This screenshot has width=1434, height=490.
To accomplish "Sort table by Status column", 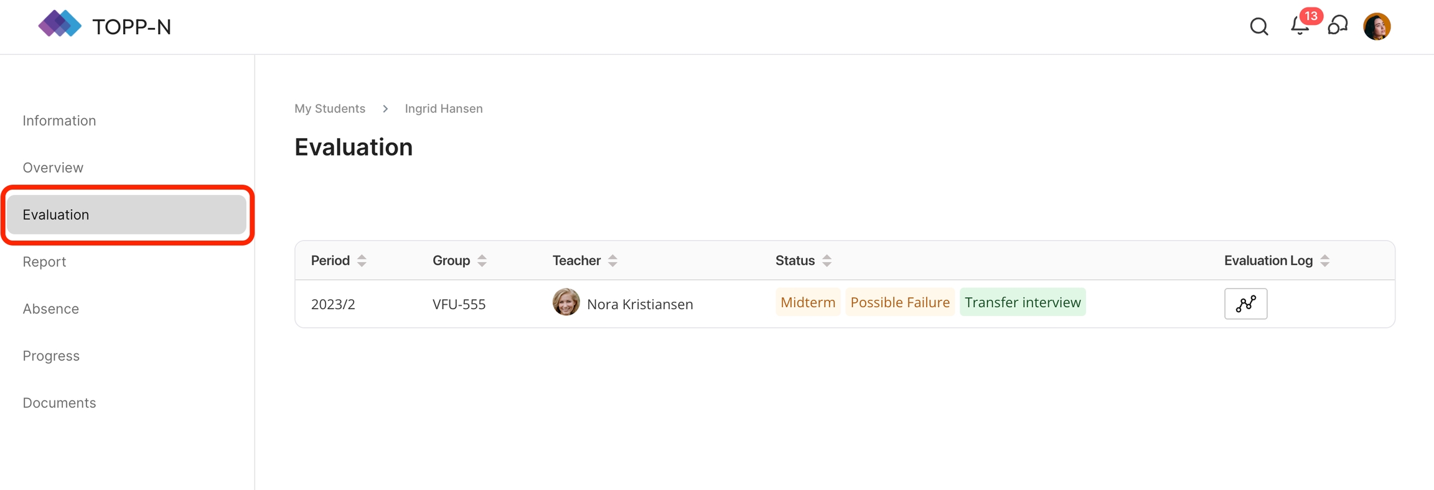I will click(x=827, y=261).
